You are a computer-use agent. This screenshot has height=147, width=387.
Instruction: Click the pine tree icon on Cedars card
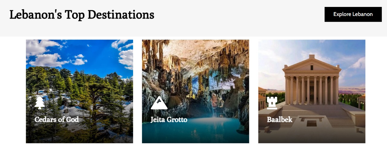coord(40,102)
